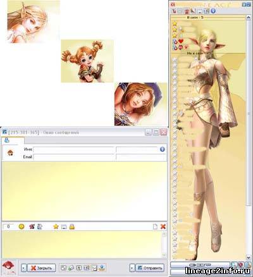Click the Закрыть button
Viewport: 253px width, 277px height.
[42, 268]
